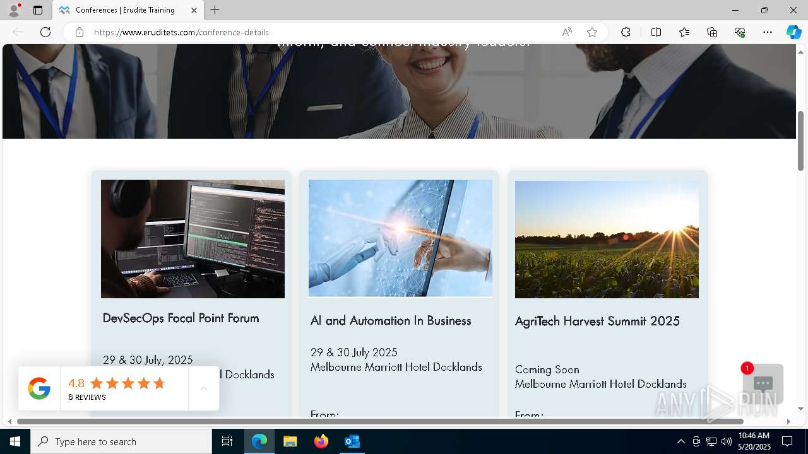Click '29 & 30 July, 2025' DevSecOps date
Viewport: 808px width, 454px height.
pos(148,360)
